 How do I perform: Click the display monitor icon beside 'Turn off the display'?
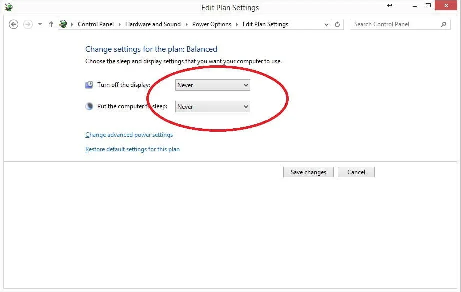click(x=89, y=85)
